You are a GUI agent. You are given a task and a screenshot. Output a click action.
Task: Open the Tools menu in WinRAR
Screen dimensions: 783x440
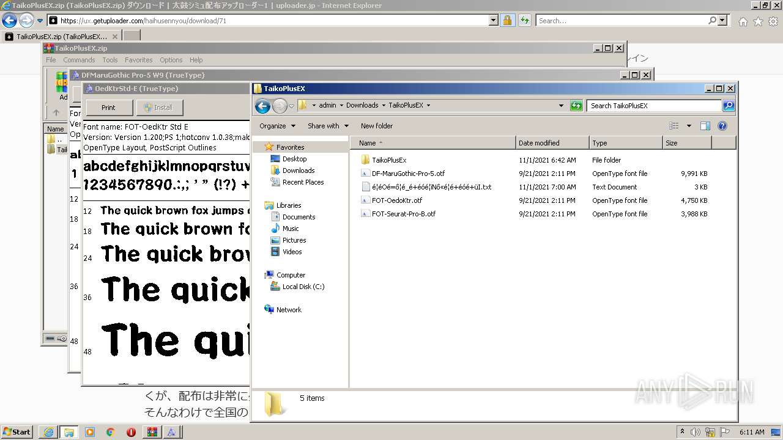(x=110, y=60)
